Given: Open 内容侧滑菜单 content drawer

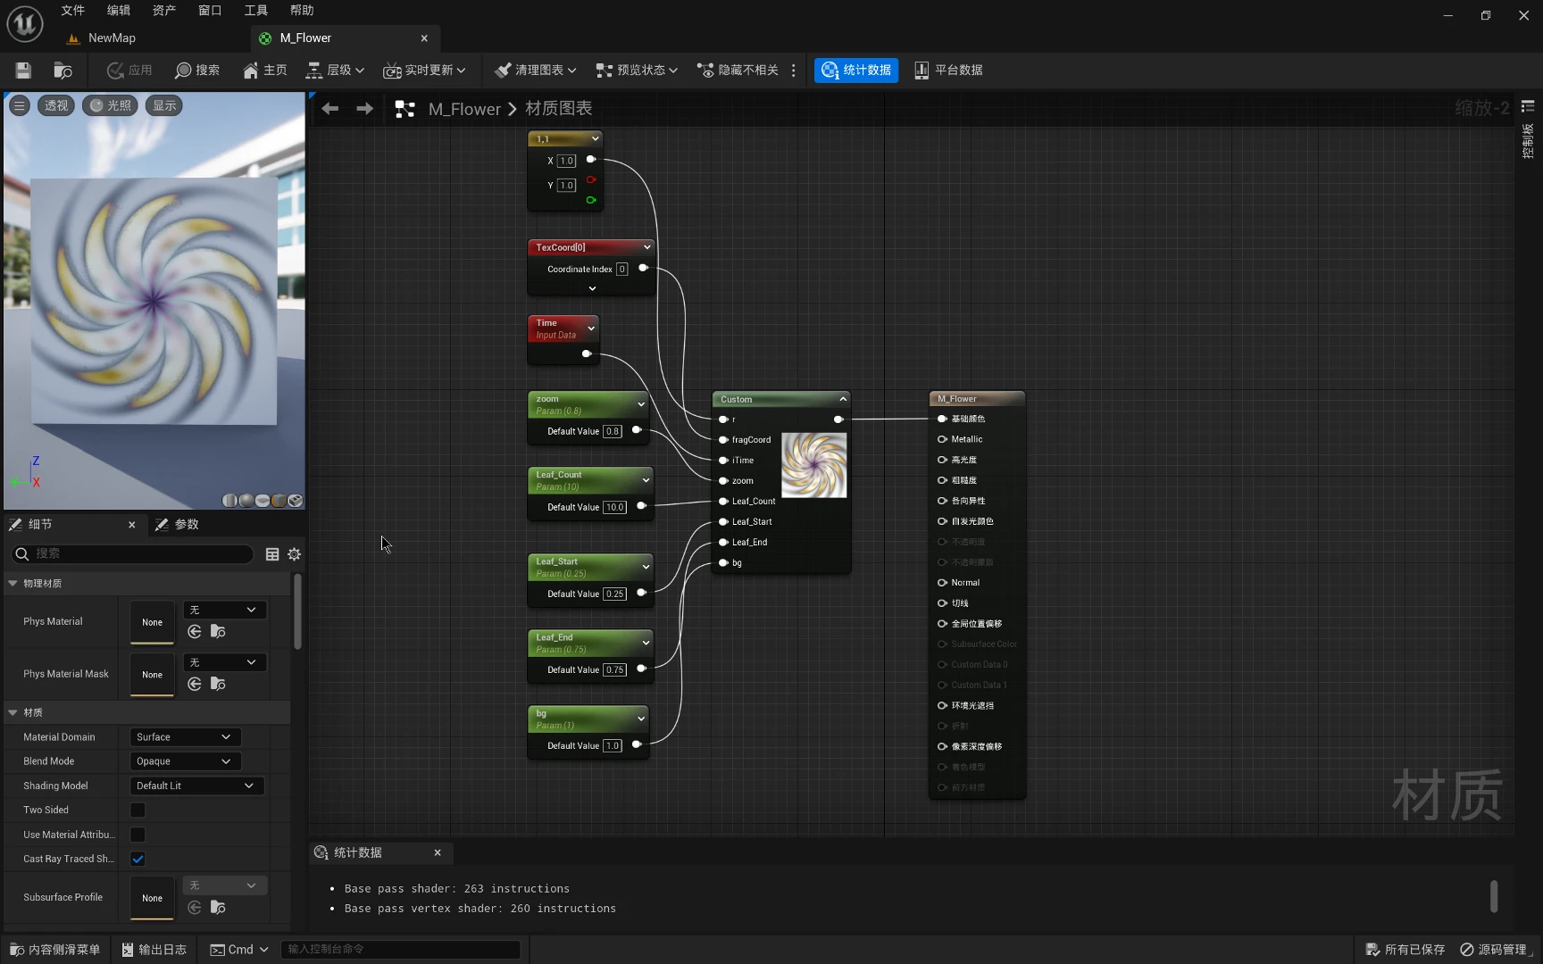Looking at the screenshot, I should [x=55, y=950].
